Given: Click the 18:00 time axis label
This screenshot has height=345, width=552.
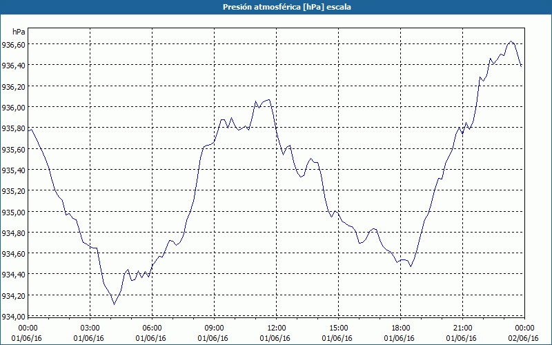Looking at the screenshot, I should (401, 328).
